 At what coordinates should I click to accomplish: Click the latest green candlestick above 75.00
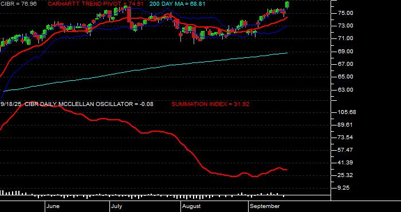(x=287, y=5)
